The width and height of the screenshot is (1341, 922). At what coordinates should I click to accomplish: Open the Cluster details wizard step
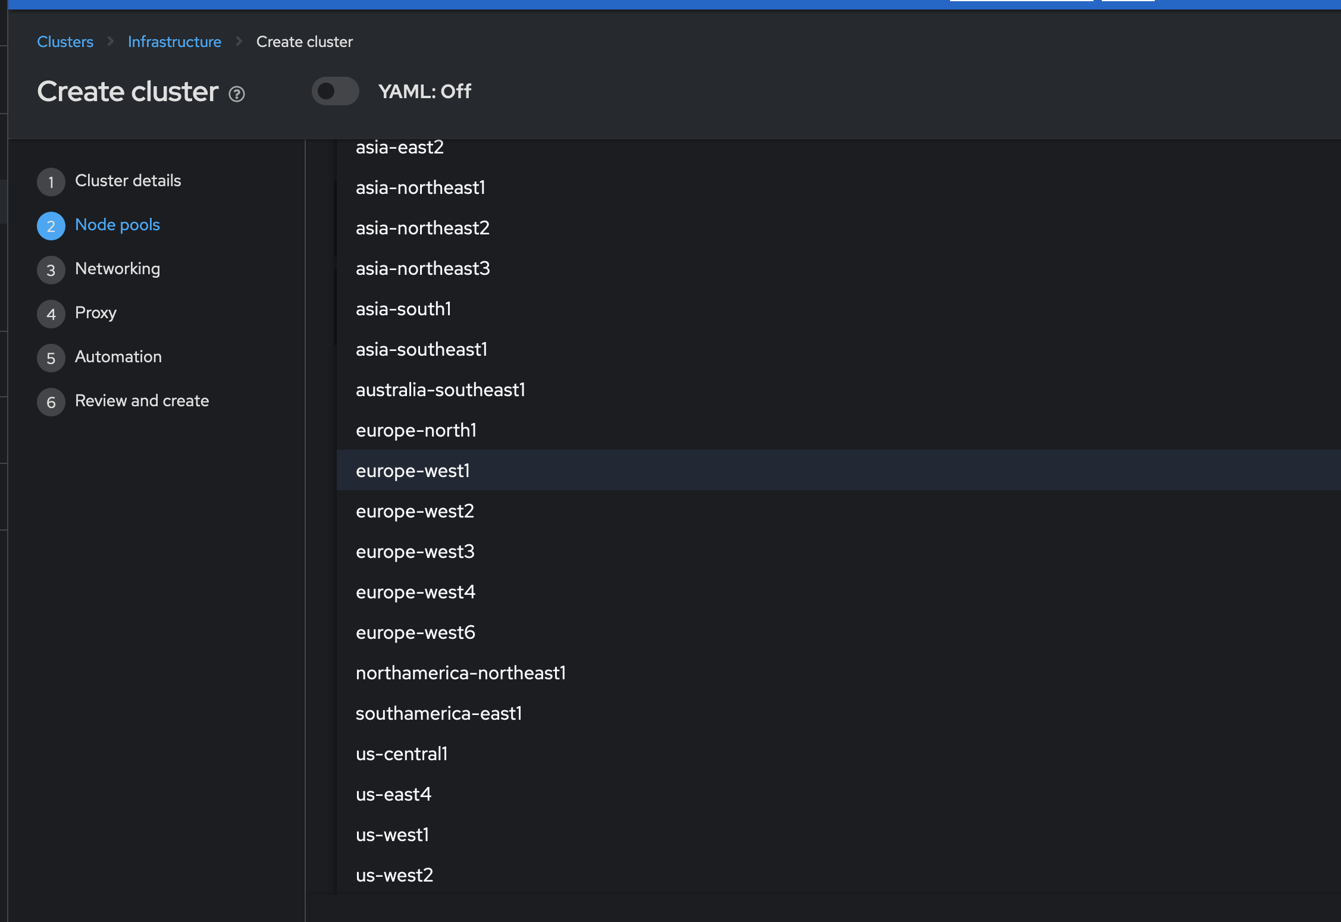pos(127,181)
